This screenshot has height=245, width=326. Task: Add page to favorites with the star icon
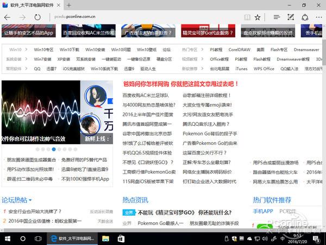tap(258, 17)
